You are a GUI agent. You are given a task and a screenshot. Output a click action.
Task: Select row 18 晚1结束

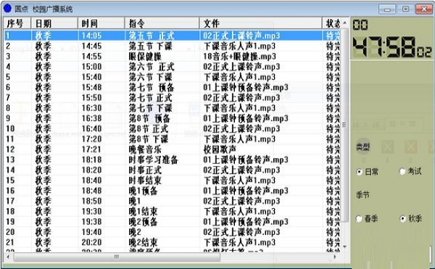click(172, 212)
